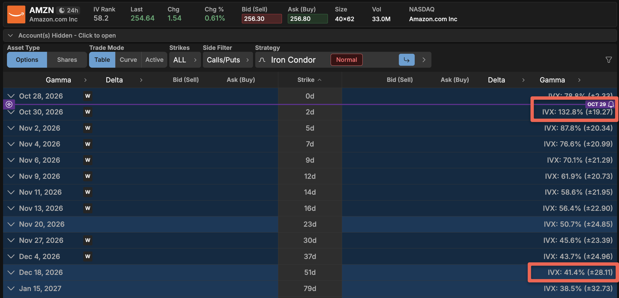
Task: Click the AMZN ticker symbol
Action: coord(42,10)
